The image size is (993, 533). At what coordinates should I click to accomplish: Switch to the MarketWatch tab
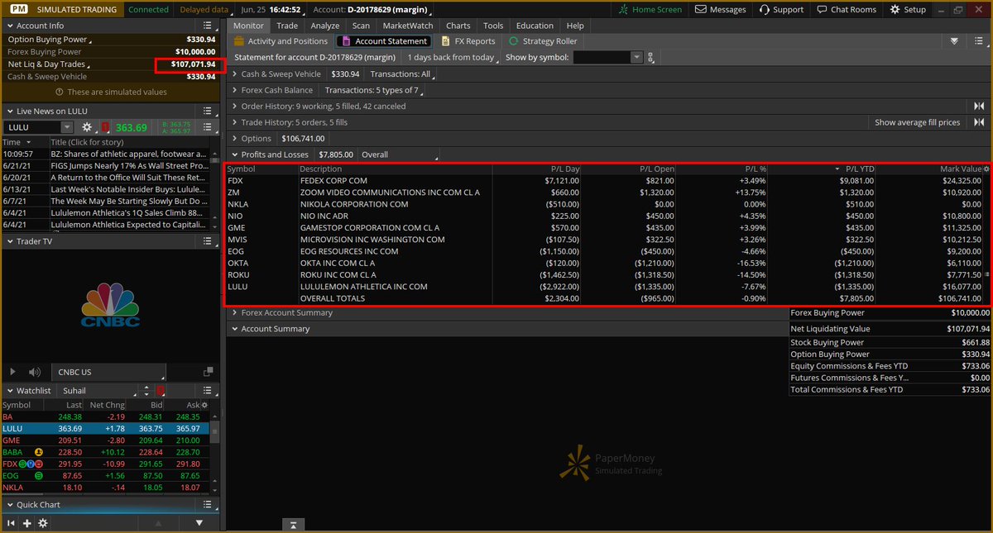pos(407,26)
